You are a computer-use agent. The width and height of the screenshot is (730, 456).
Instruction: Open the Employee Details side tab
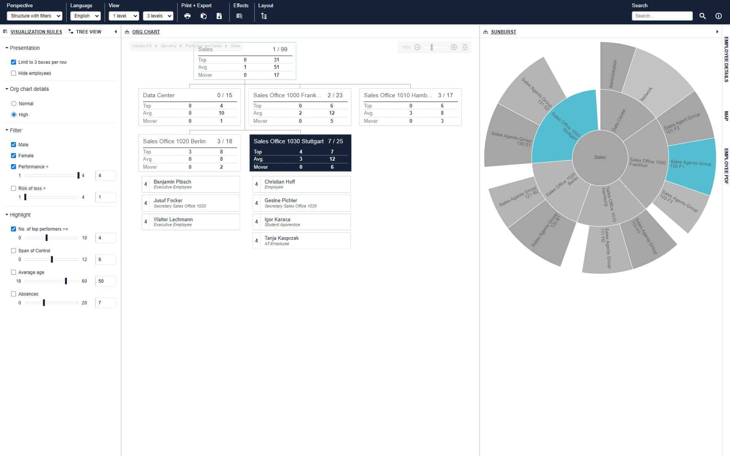[726, 59]
